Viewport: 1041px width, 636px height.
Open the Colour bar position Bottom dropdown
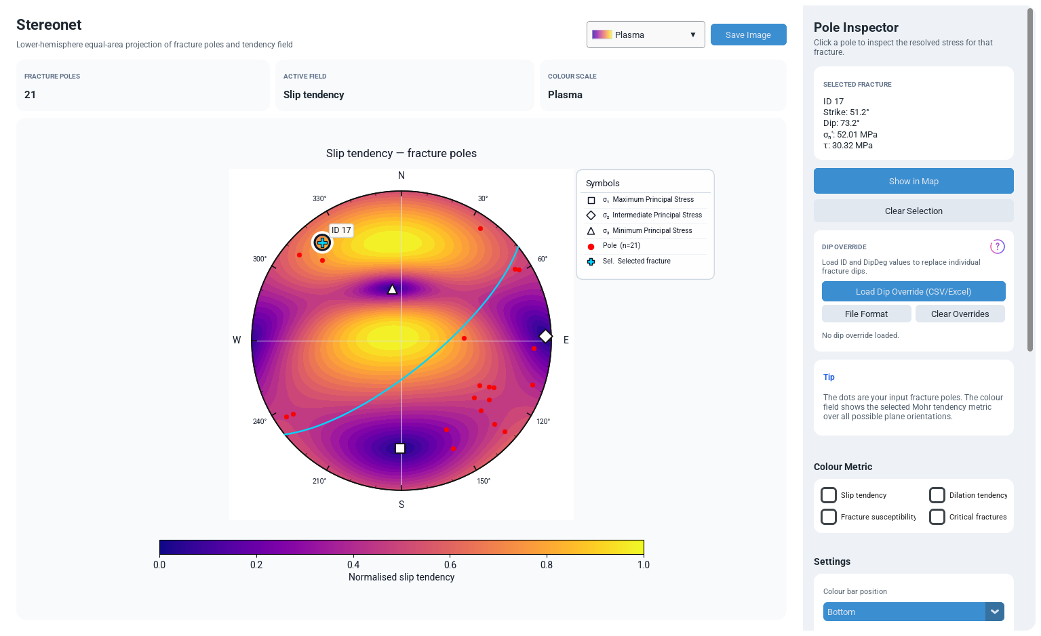tap(914, 612)
